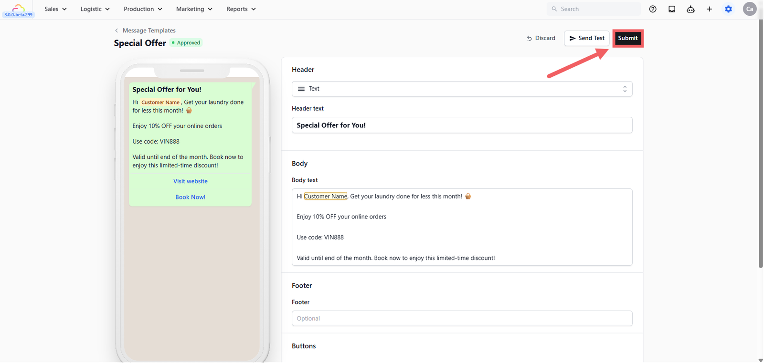Screen dimensions: 764x363
Task: Expand the Logistic menu
Action: [95, 9]
